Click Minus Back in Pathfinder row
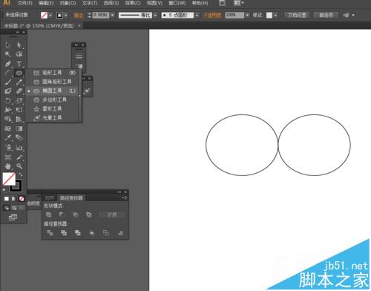Viewport: 371px width, 291px height. click(120, 233)
